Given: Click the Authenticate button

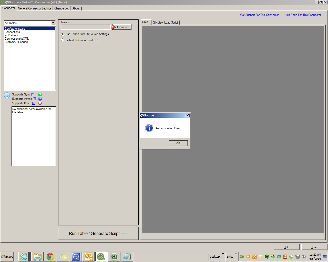Looking at the screenshot, I should 122,27.
